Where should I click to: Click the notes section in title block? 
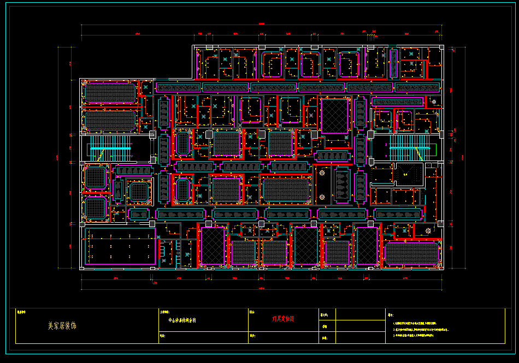[x=445, y=326]
